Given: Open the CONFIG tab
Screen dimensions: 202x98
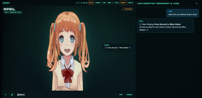Looking at the screenshot, I should click(131, 3).
